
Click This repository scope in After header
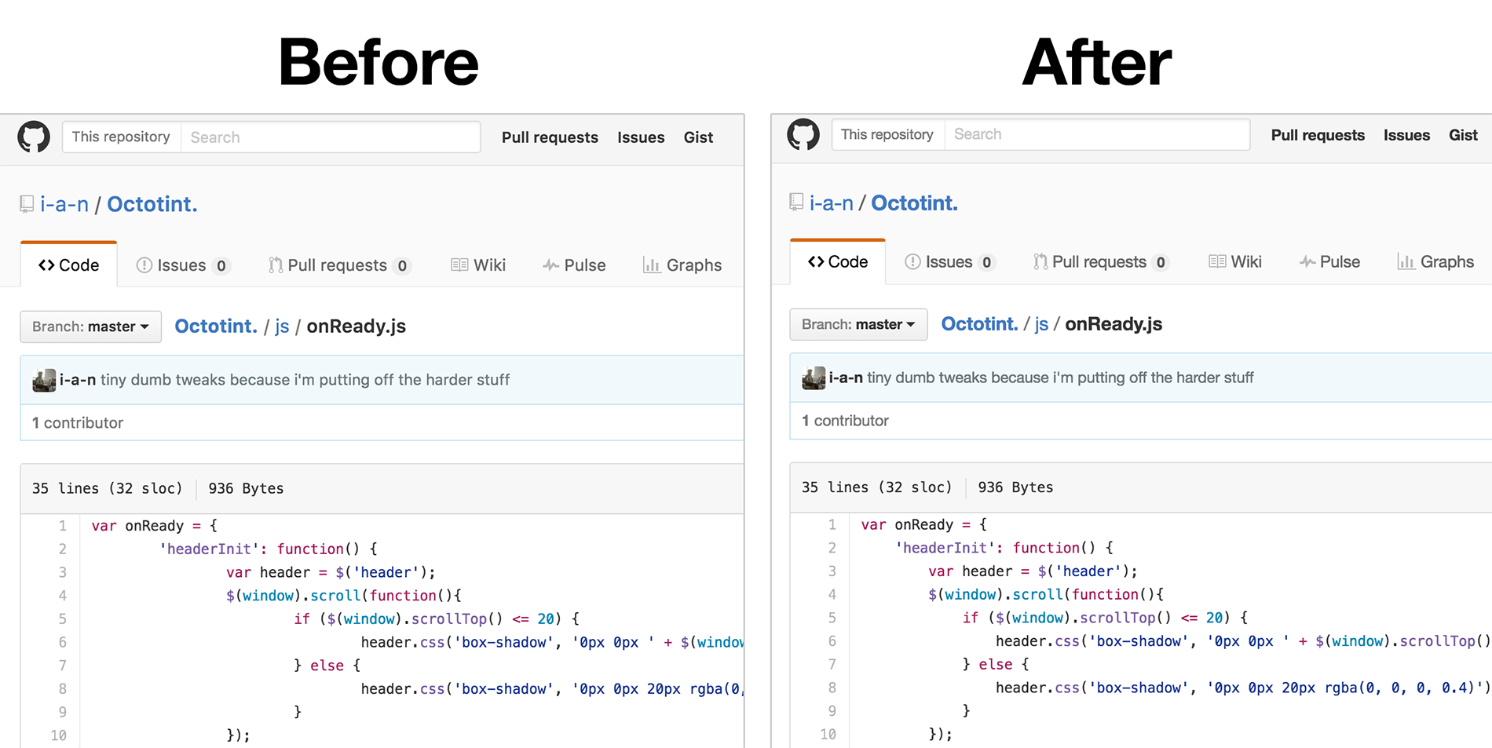(887, 134)
